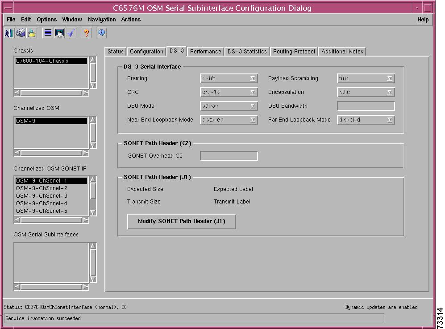Open the Window menu
Image resolution: width=445 pixels, height=329 pixels.
[72, 20]
